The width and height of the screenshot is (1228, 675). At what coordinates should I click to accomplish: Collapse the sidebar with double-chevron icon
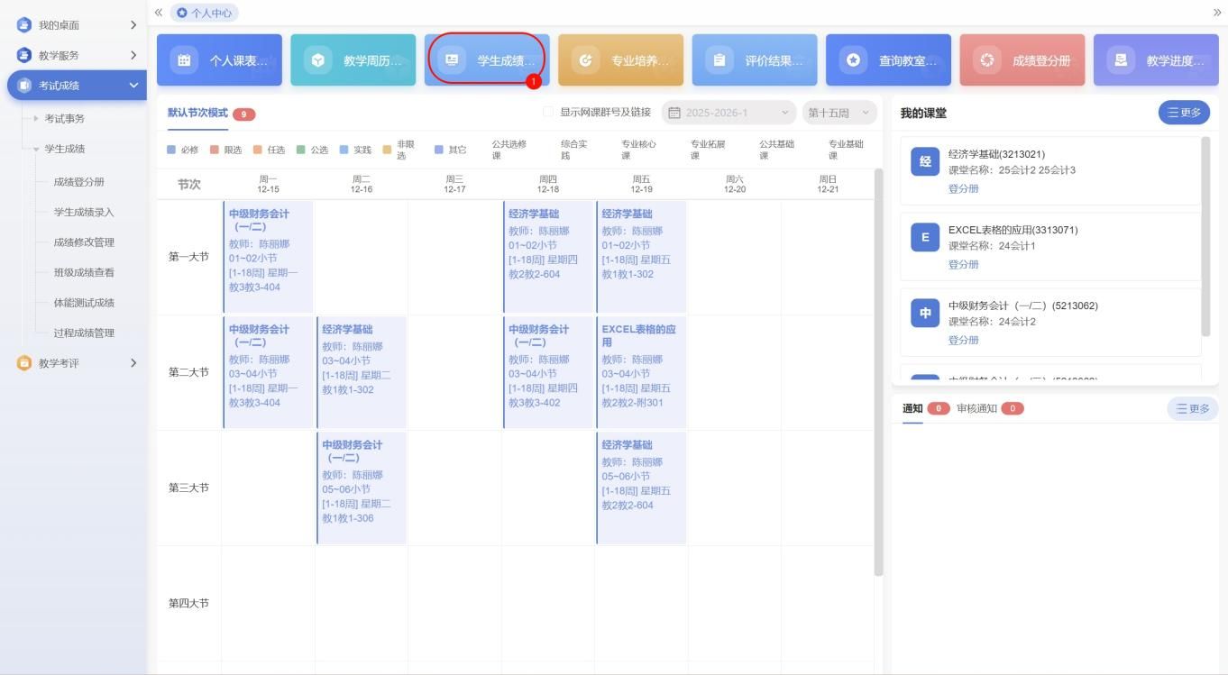pos(159,13)
